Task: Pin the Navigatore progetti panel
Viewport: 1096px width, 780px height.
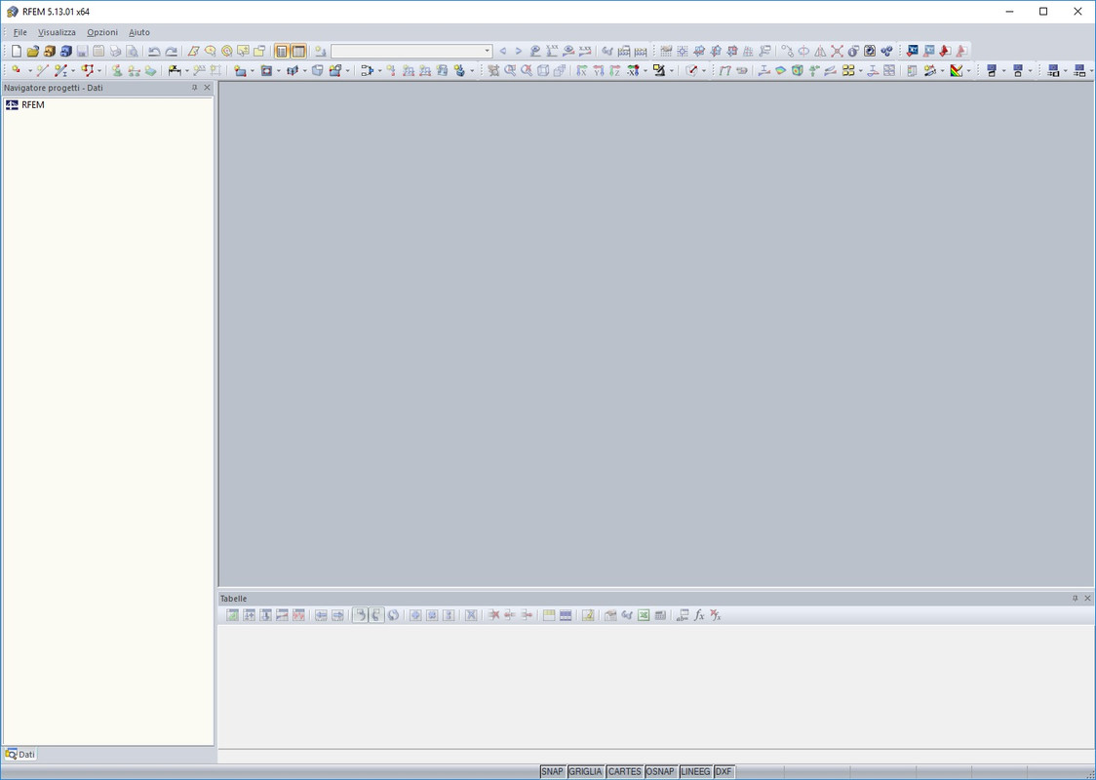Action: tap(194, 88)
